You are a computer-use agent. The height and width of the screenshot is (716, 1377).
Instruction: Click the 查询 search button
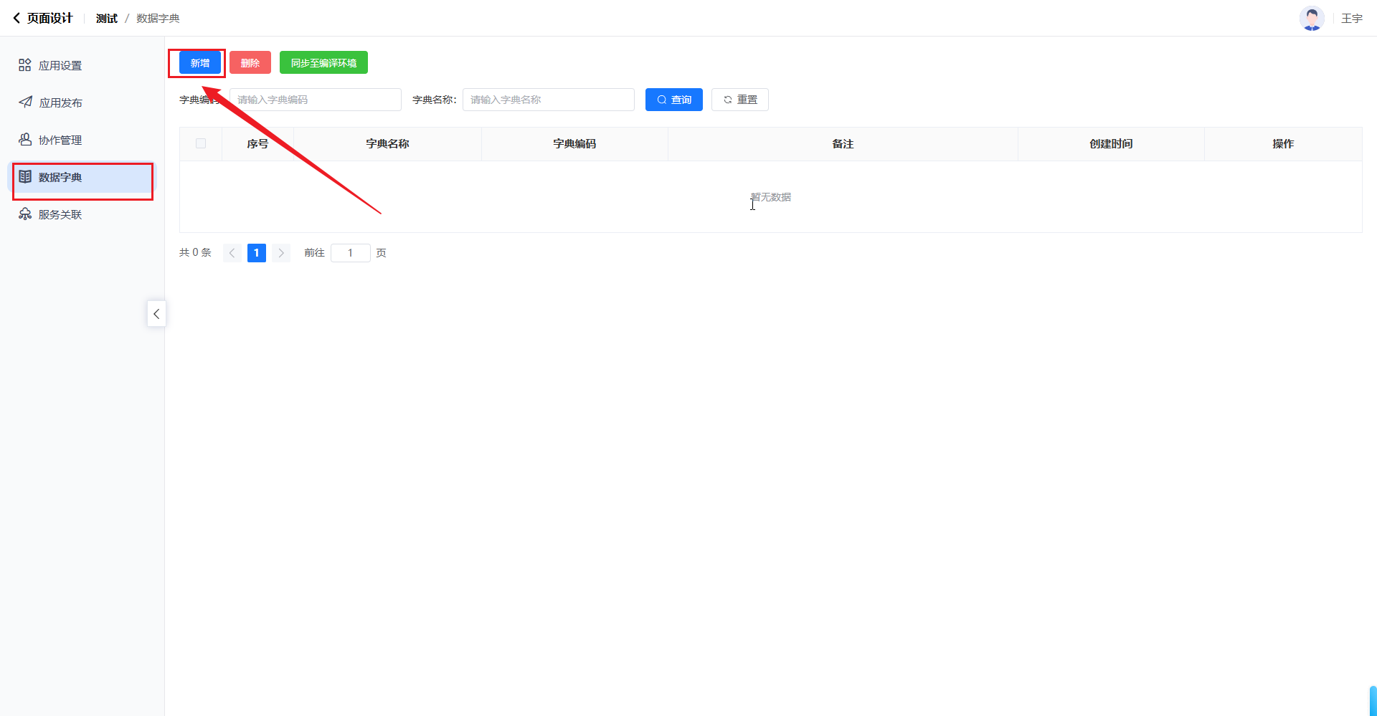pos(673,100)
